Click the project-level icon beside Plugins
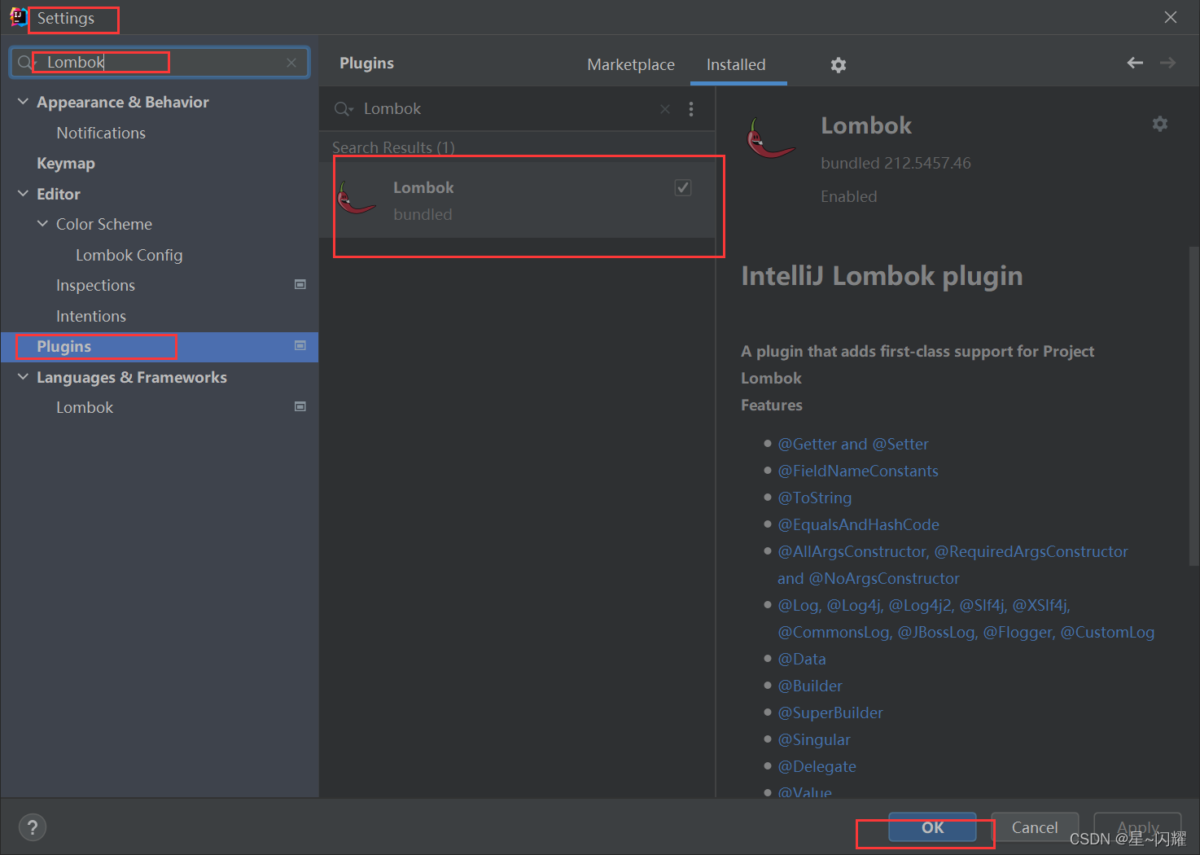This screenshot has width=1200, height=855. [300, 346]
